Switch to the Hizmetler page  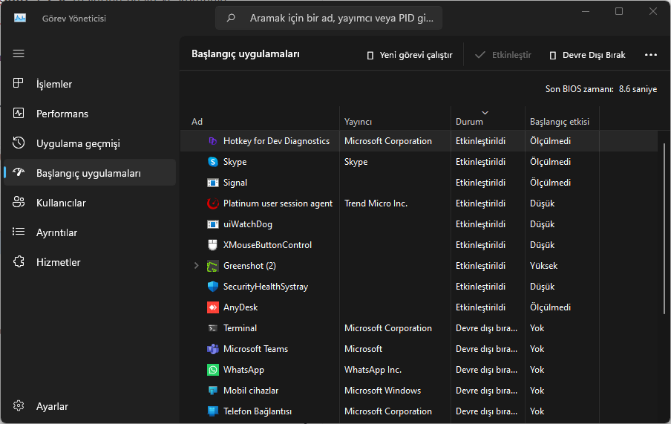(58, 262)
